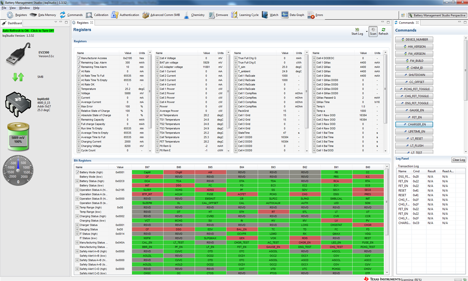Screen dimensions: 468x281
Task: Toggle the Scan registers button
Action: (x=373, y=32)
